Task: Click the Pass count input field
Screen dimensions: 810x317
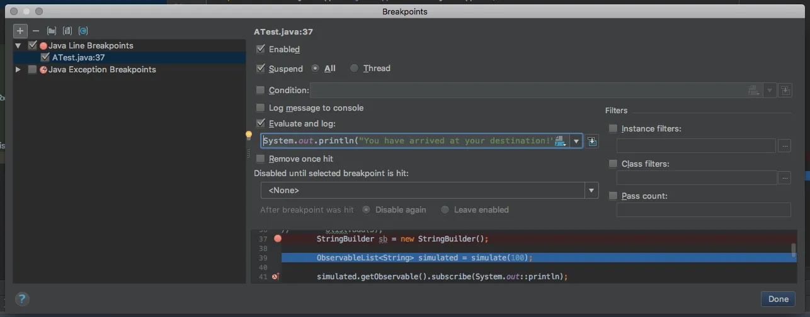Action: pyautogui.click(x=703, y=210)
